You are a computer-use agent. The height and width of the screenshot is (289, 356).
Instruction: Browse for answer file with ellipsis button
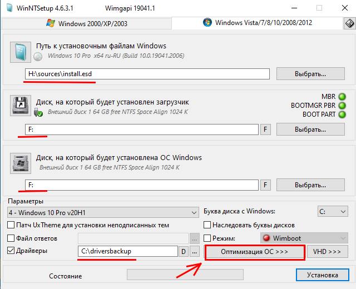pos(195,238)
